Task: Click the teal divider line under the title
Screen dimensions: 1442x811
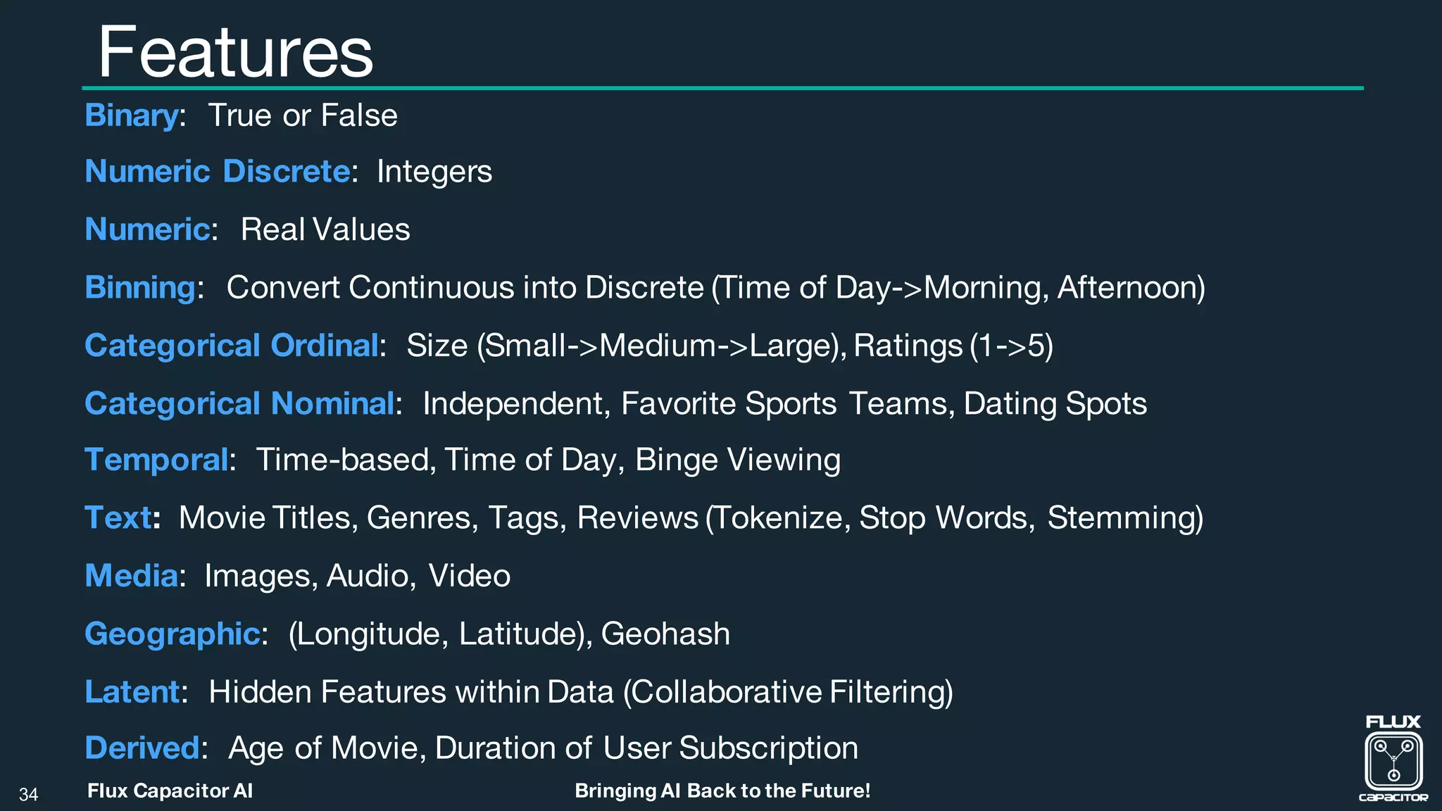Action: click(x=722, y=88)
